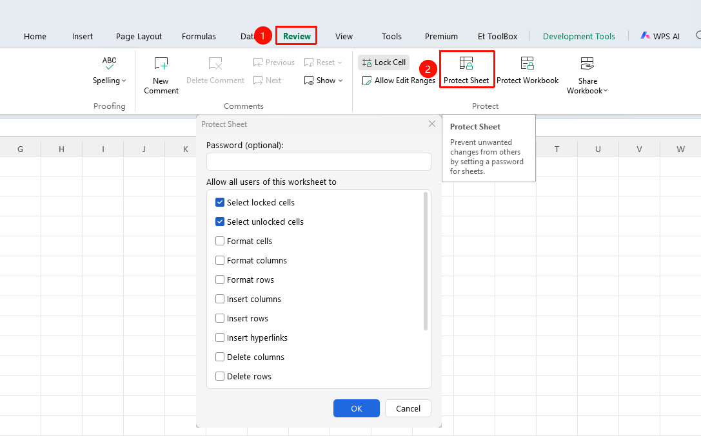This screenshot has width=701, height=436.
Task: Open WPS AI
Action: pos(660,36)
